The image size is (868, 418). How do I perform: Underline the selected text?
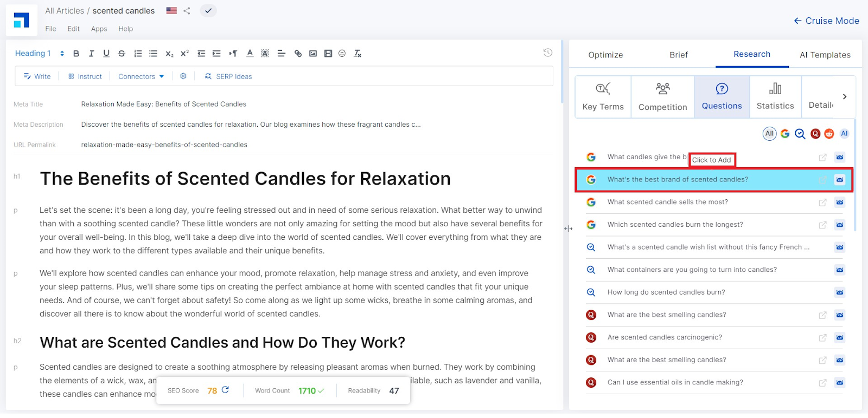pyautogui.click(x=106, y=54)
